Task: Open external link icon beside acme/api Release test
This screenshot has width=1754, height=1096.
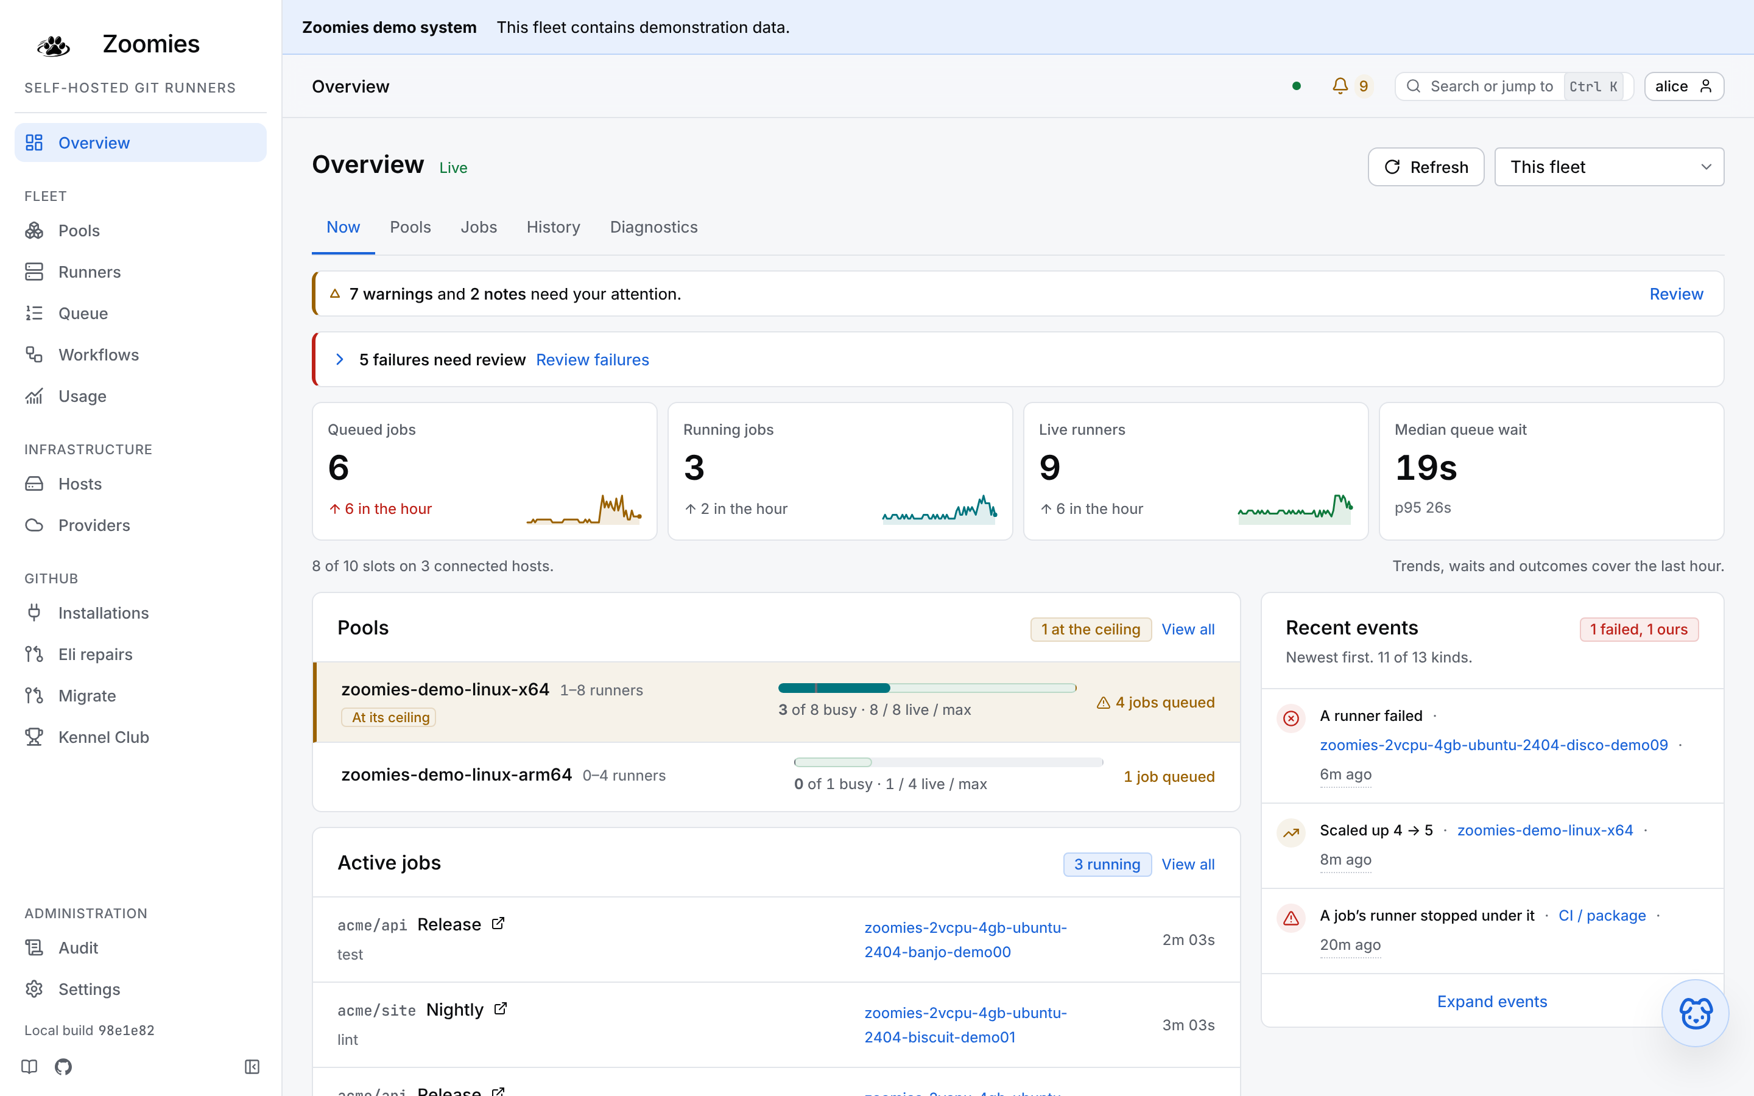Action: pyautogui.click(x=498, y=924)
